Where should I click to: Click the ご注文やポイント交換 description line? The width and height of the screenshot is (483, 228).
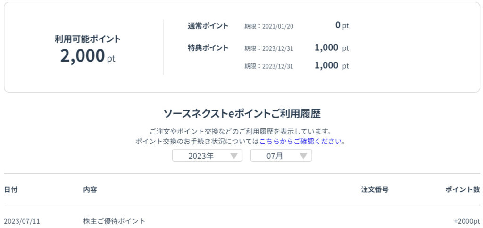(241, 132)
